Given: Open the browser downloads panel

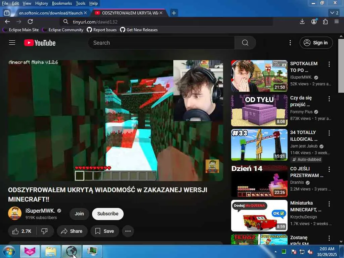Looking at the screenshot, I should coord(302,21).
